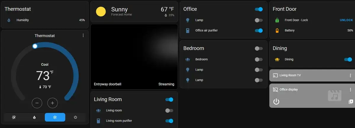Click the sun weather icon
This screenshot has height=128, width=355.
[x=101, y=12]
